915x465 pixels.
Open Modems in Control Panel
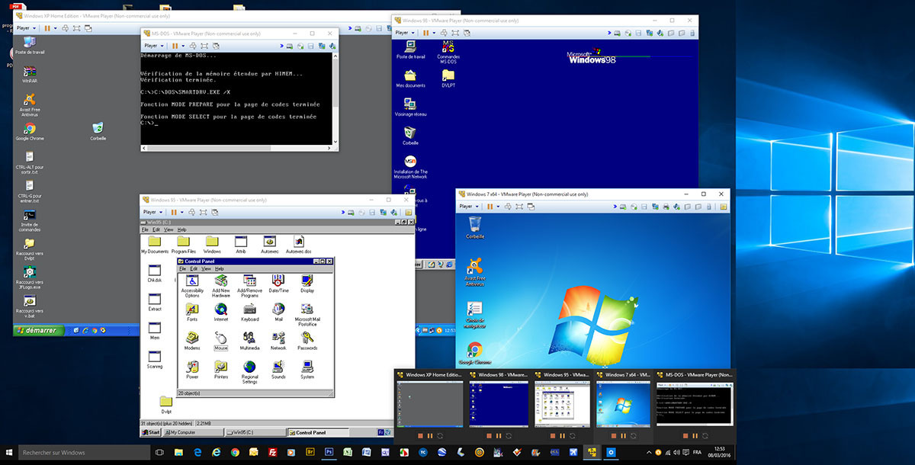click(x=192, y=341)
